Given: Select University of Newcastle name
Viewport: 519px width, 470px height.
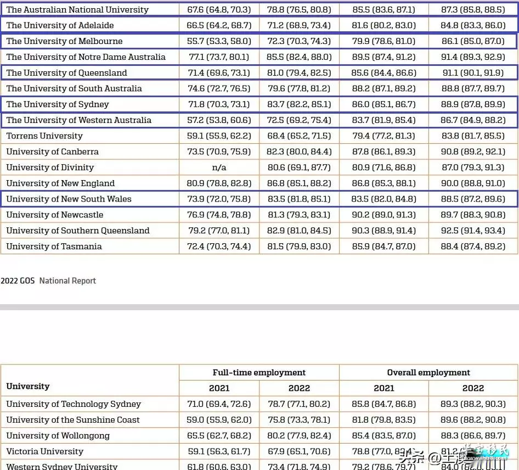Looking at the screenshot, I should 55,215.
